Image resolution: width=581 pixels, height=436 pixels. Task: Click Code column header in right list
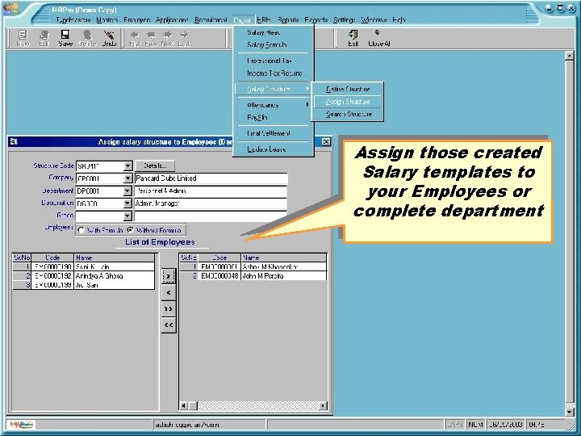pos(219,258)
